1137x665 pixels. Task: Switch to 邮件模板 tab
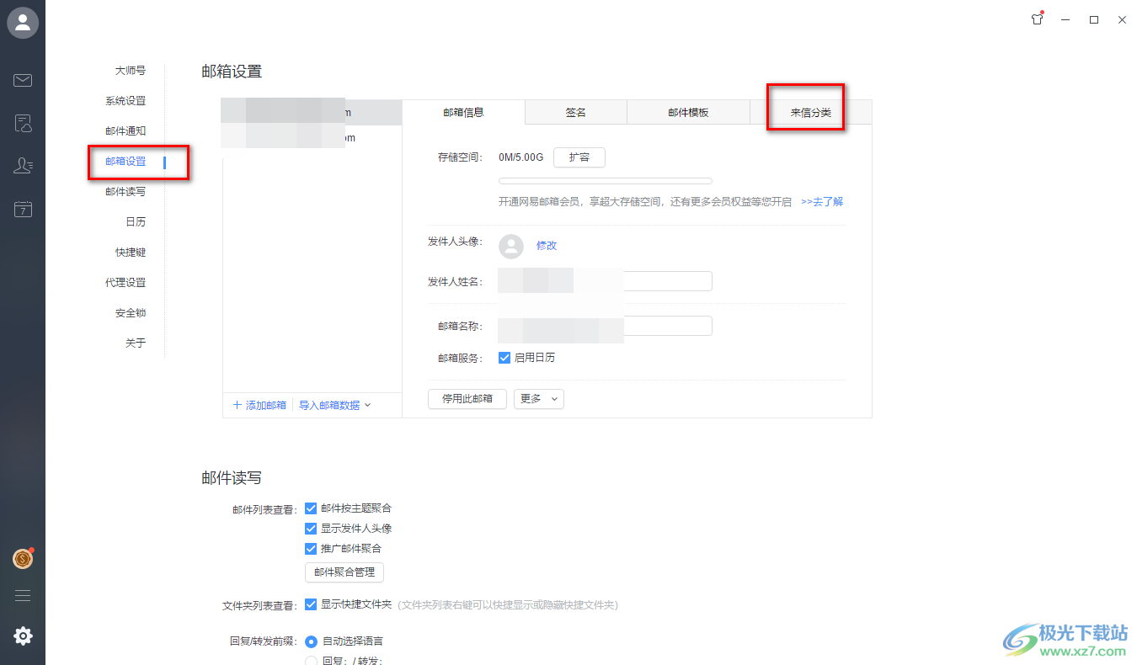688,112
